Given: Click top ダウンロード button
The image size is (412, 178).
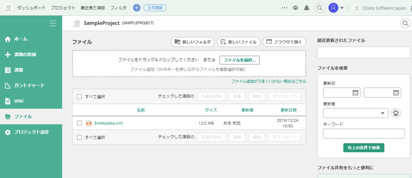Looking at the screenshot, I should pos(285,97).
